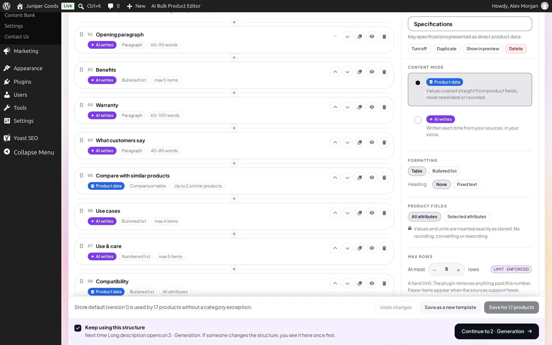
Task: Toggle preview eye for Warranty section
Action: click(x=372, y=107)
